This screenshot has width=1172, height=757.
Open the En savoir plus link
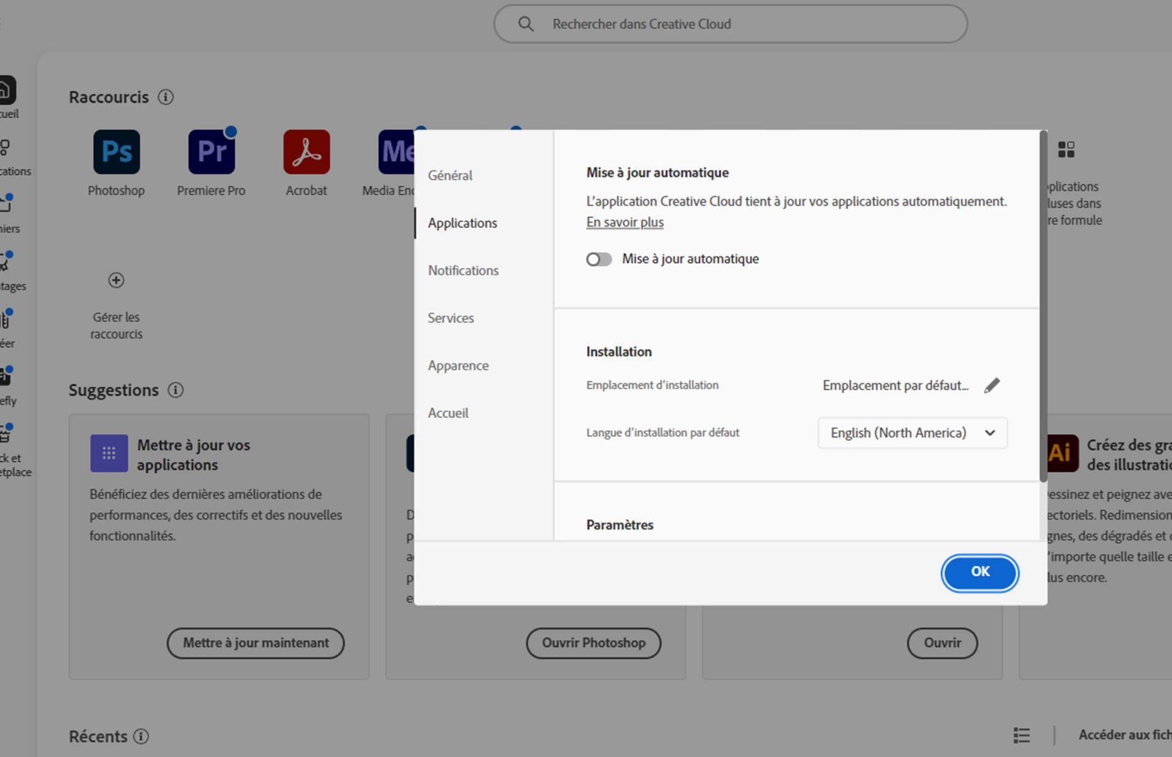624,222
